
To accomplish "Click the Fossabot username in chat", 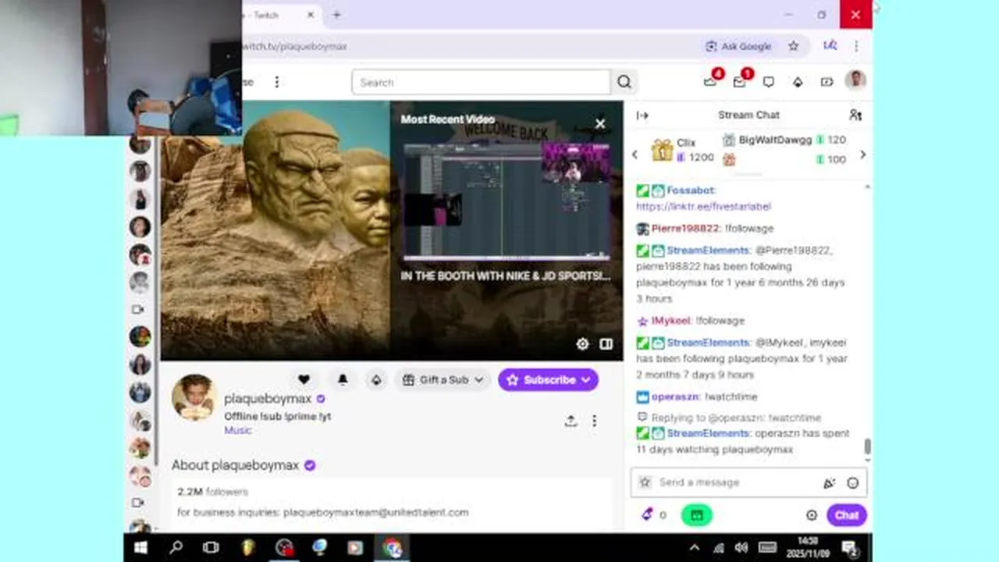I will point(691,190).
